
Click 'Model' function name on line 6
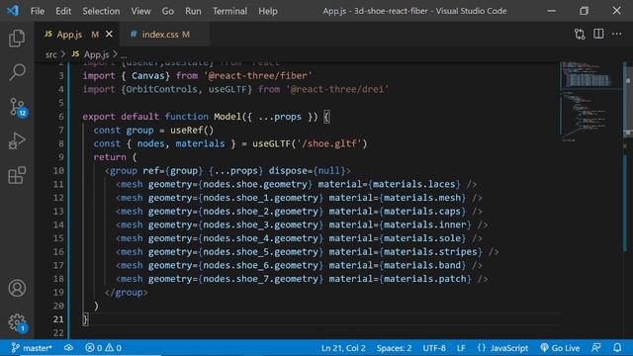[x=227, y=117]
